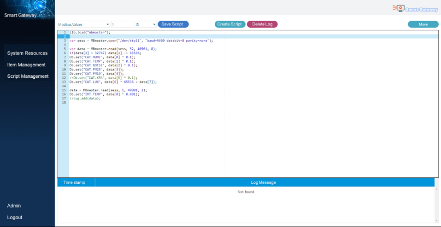The width and height of the screenshot is (441, 227).
Task: Click the Db.set("CWT.LUX") line
Action: [x=113, y=82]
